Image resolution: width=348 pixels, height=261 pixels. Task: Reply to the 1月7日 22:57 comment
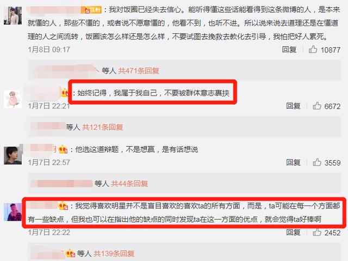tap(293, 162)
